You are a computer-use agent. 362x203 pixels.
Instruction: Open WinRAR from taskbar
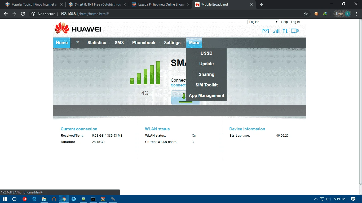pos(103,199)
